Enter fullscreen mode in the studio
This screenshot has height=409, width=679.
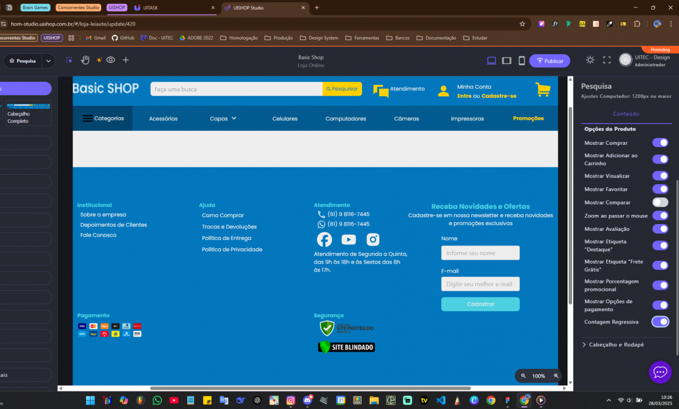point(607,60)
